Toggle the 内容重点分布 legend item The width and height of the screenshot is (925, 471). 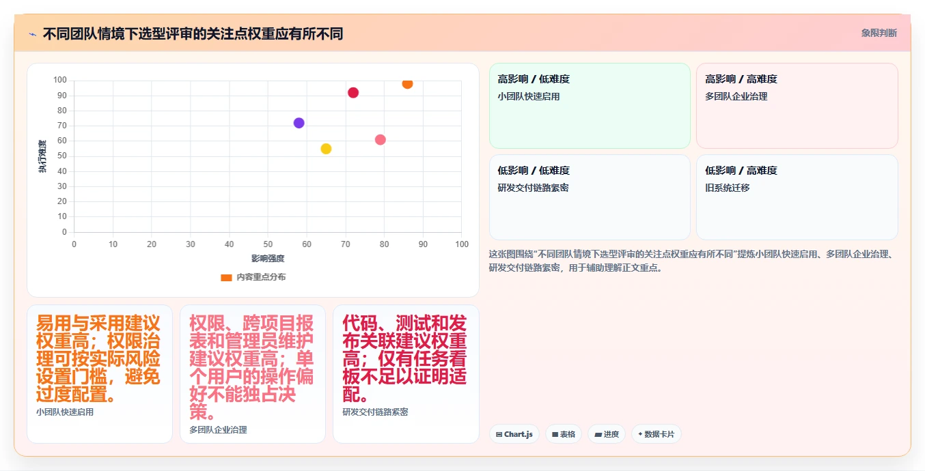click(x=253, y=277)
